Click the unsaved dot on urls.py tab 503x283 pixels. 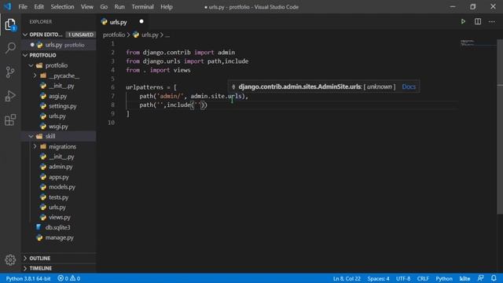click(141, 21)
